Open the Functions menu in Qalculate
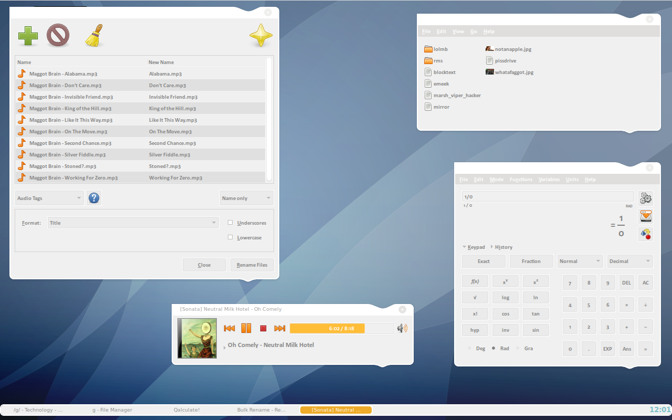Viewport: 672px width, 420px height. [521, 180]
